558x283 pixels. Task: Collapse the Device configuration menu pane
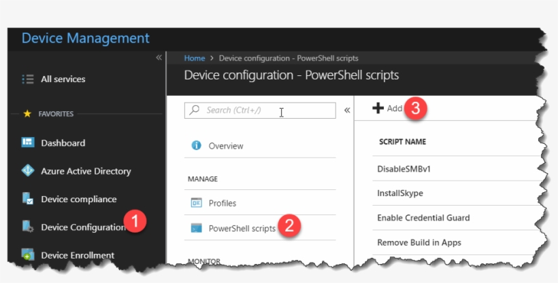pyautogui.click(x=346, y=110)
